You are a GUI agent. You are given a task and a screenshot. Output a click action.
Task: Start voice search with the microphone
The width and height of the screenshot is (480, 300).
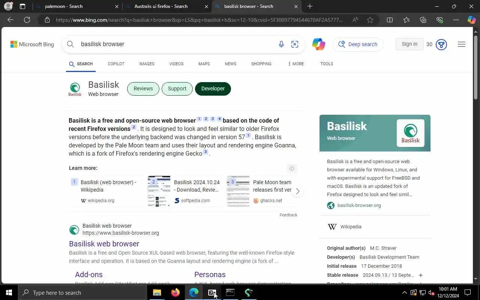pyautogui.click(x=281, y=44)
